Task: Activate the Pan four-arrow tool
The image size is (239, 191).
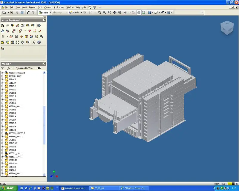Action: (x=115, y=13)
